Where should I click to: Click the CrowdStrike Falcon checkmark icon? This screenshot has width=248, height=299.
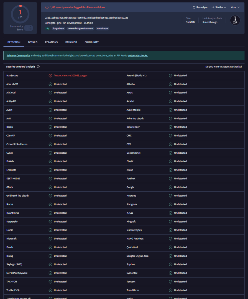coord(50,144)
